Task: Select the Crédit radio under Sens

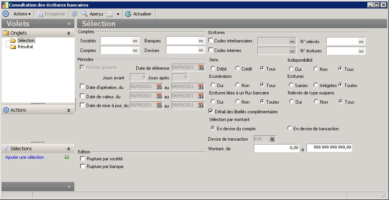Action: [237, 68]
